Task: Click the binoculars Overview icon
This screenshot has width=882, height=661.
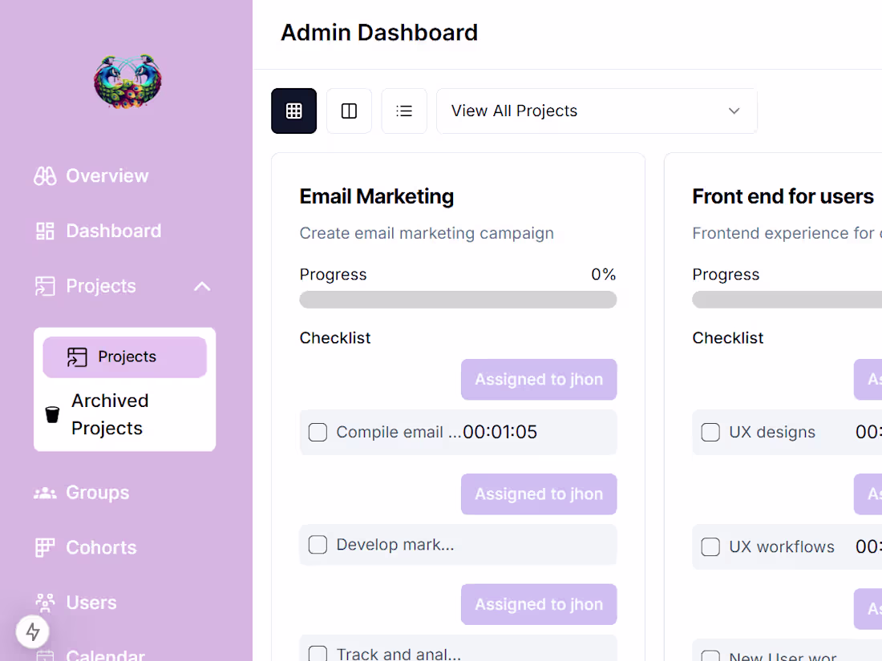Action: click(x=45, y=176)
